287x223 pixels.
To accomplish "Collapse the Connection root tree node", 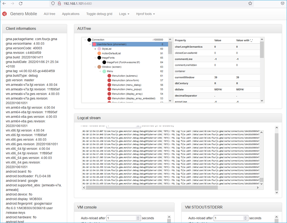I will pyautogui.click(x=85, y=40).
